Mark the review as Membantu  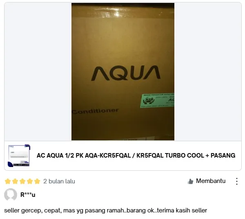coord(206,181)
